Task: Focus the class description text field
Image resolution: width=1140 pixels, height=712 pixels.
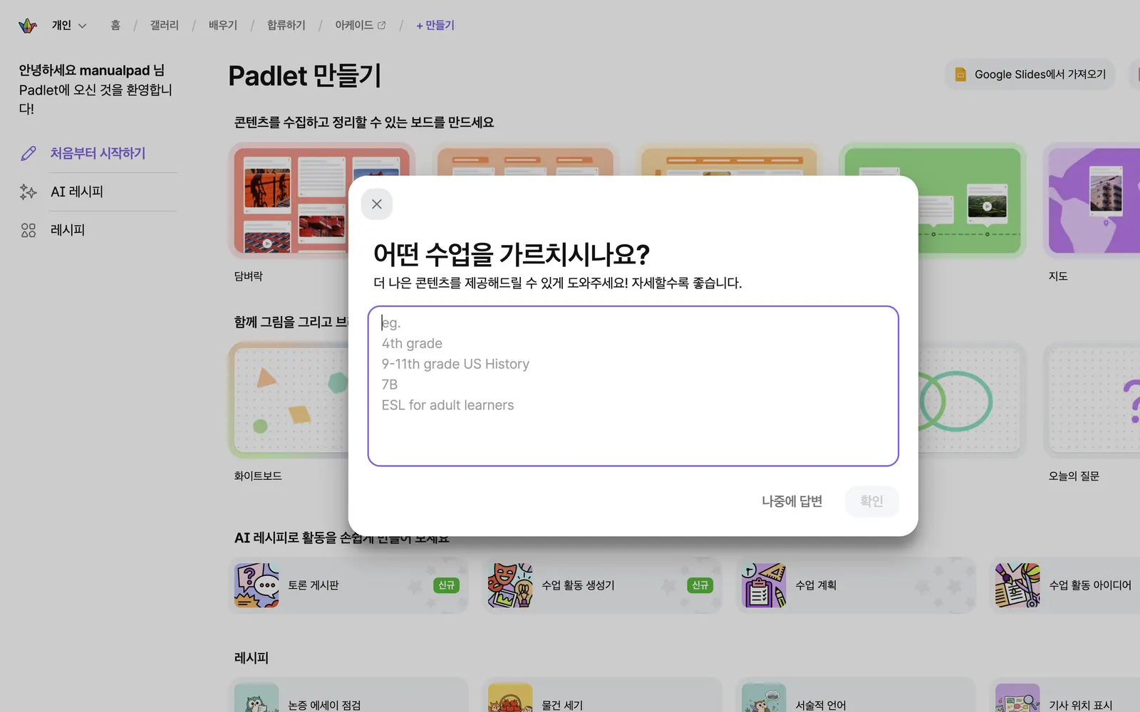Action: (x=633, y=386)
